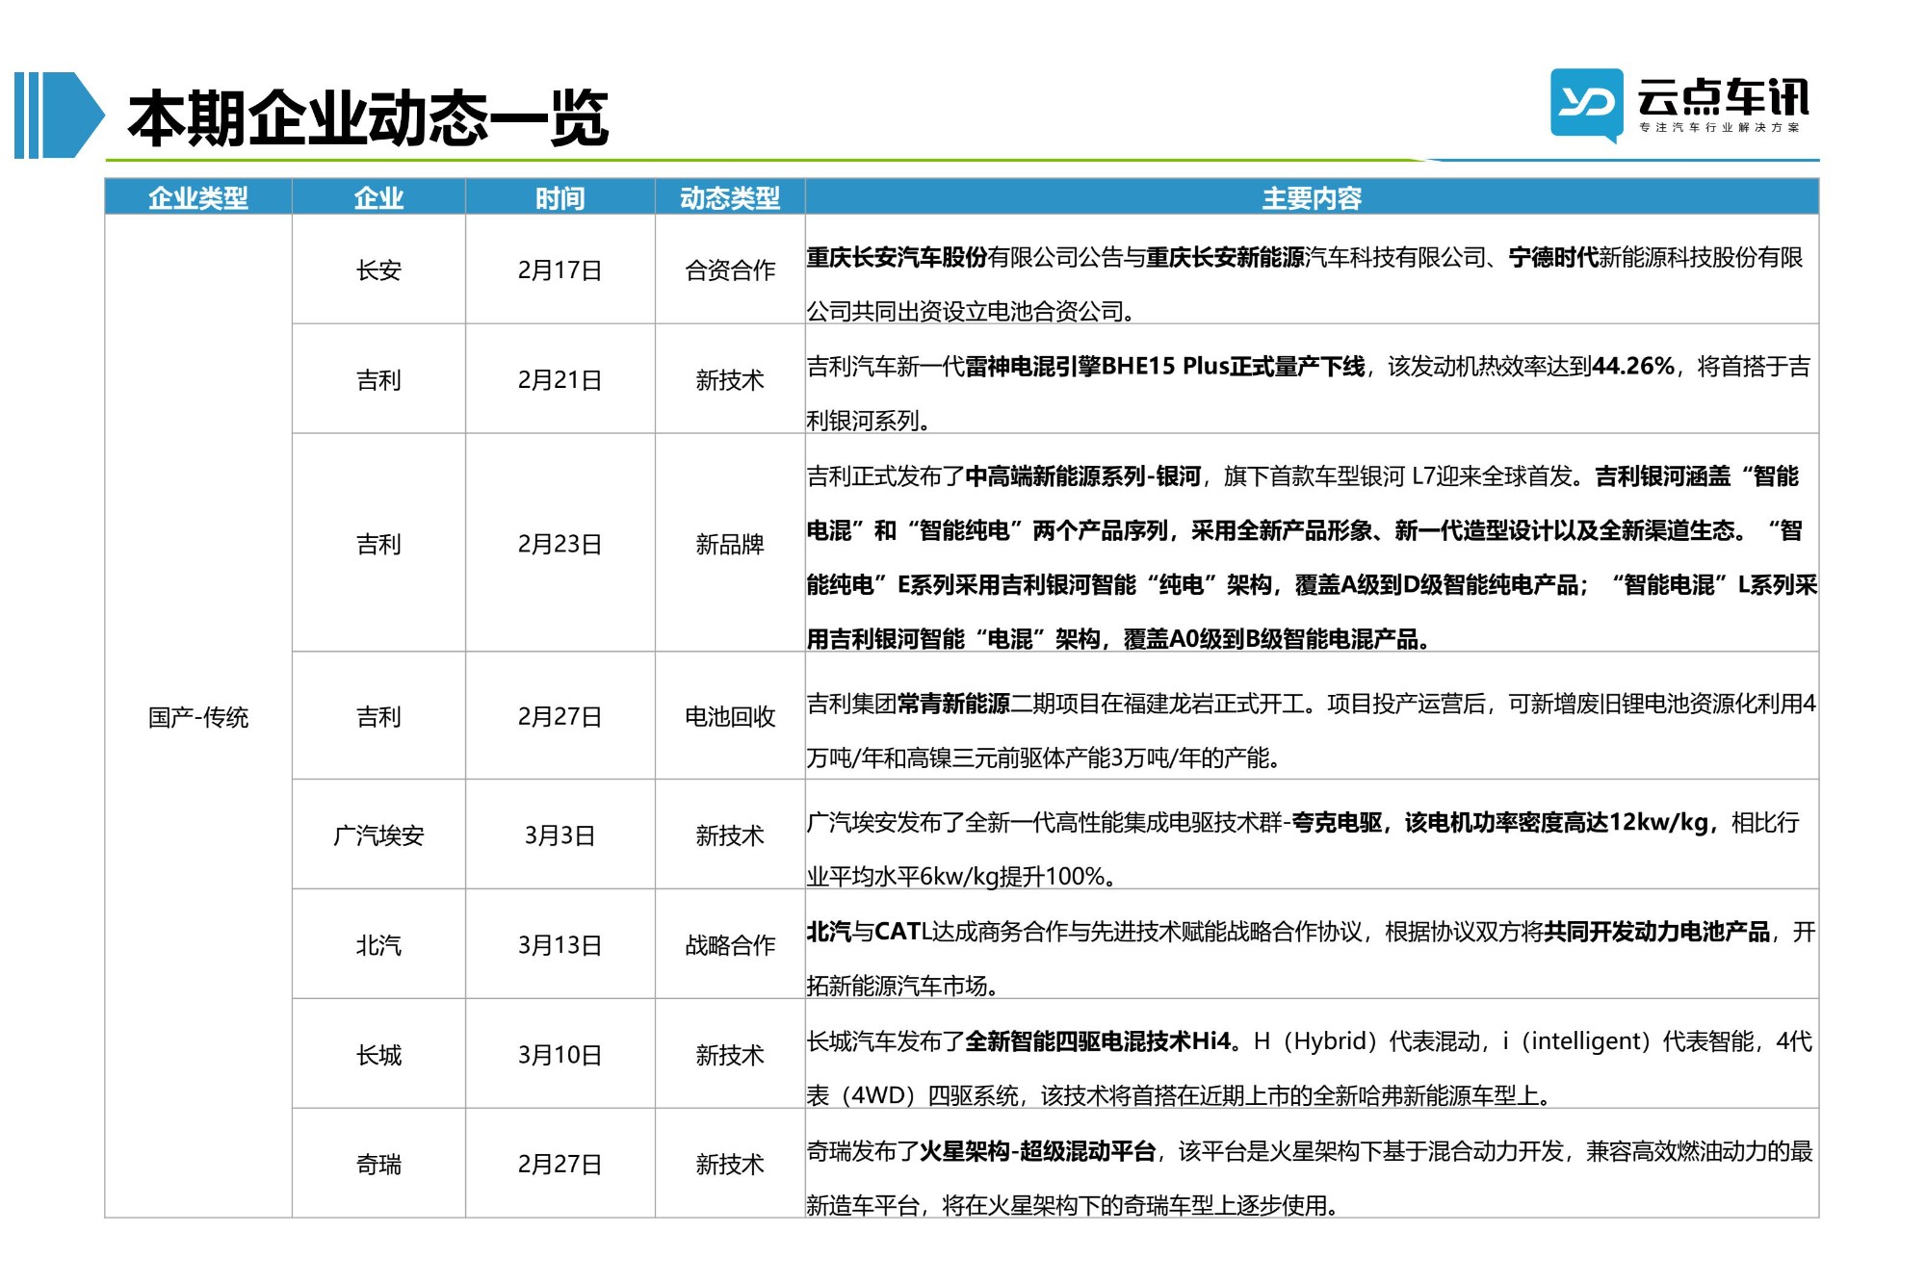Select the "国产-传统" category cell
Screen dimensions: 1926x1283
198,717
